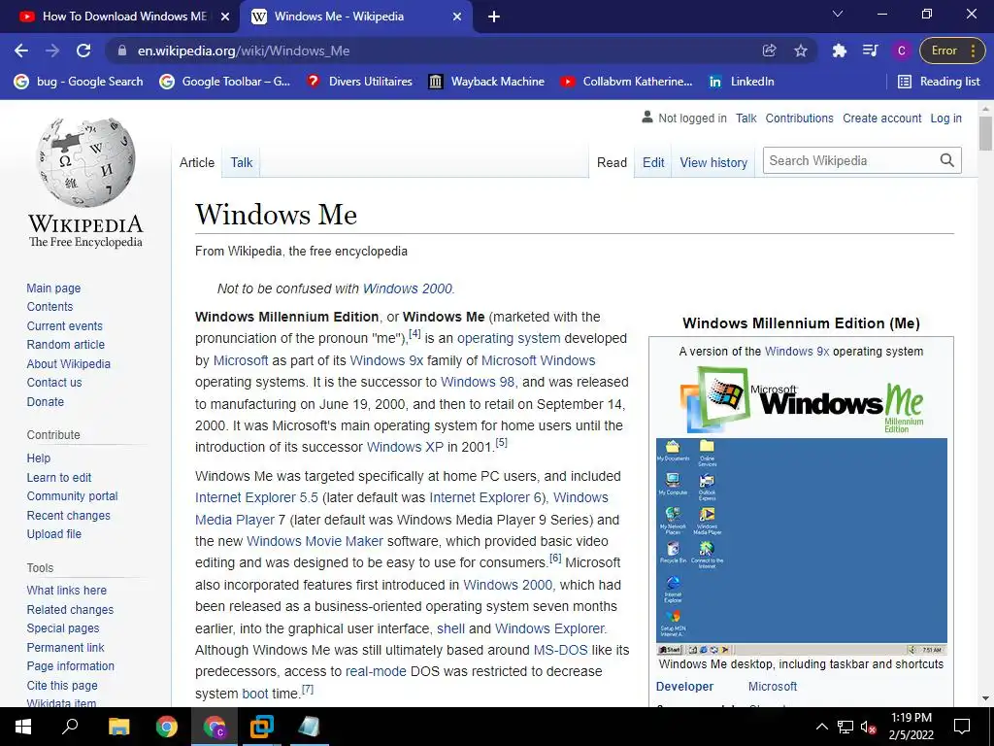Open Main page sidebar link

coord(54,288)
